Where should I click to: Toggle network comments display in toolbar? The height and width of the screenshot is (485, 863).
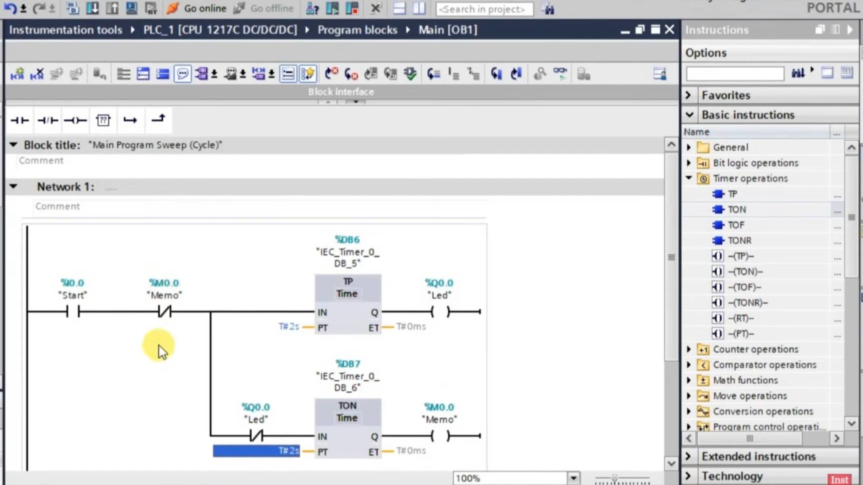(182, 74)
